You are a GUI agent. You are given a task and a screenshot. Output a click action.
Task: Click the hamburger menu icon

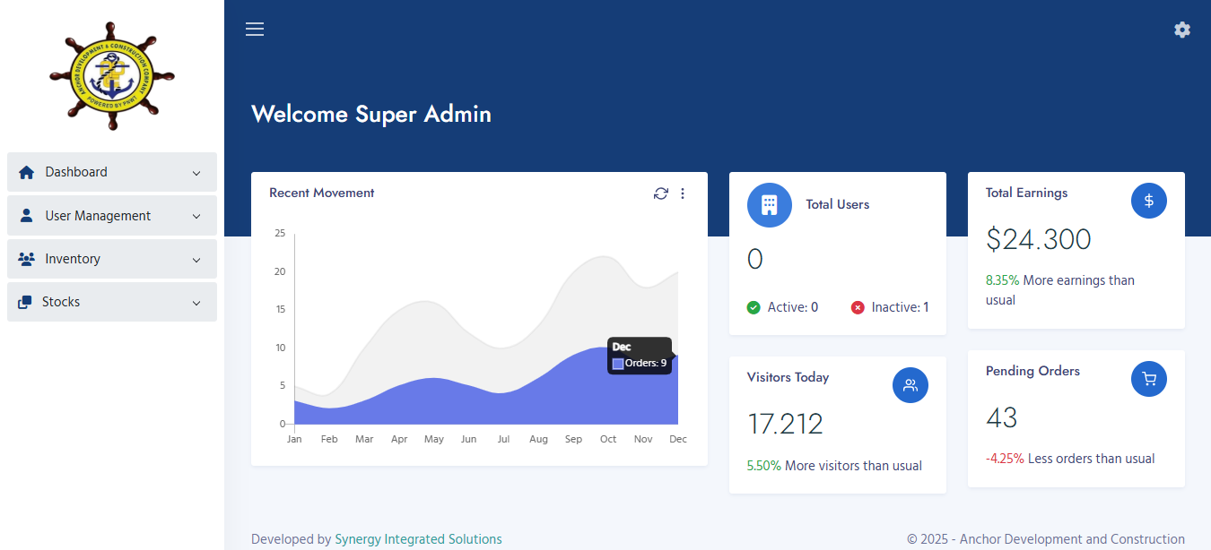point(255,30)
